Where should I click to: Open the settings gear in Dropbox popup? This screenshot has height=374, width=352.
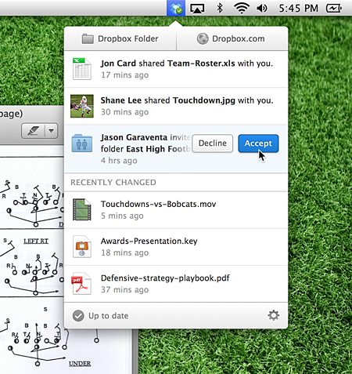point(274,315)
